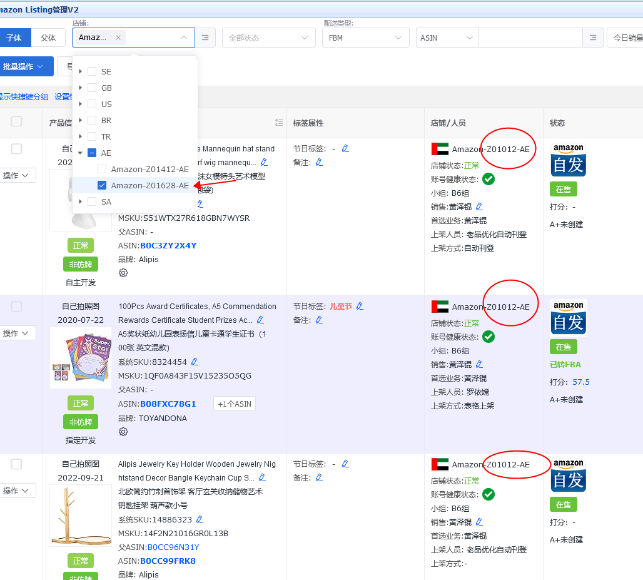Screen dimensions: 643x580
Task: Check the TR site checkbox
Action: 93,136
